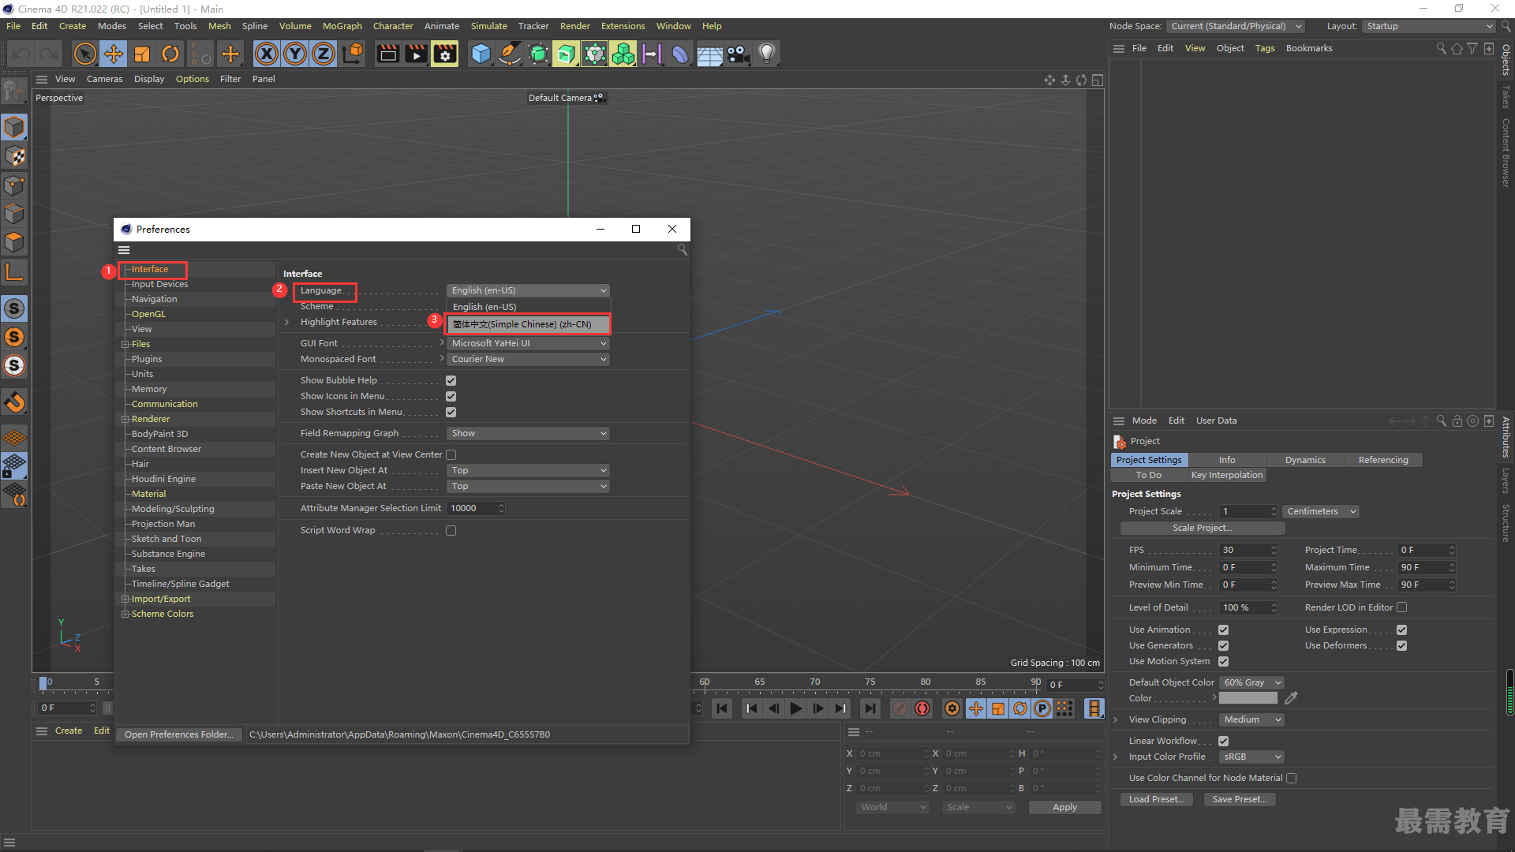
Task: Toggle Use Expression checkbox
Action: click(x=1401, y=630)
